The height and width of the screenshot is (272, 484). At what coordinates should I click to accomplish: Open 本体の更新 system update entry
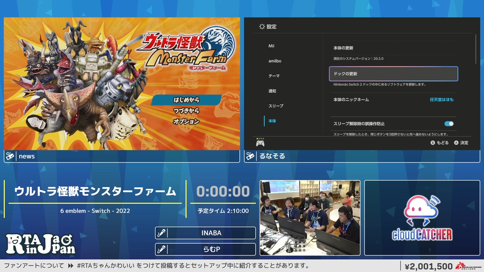pyautogui.click(x=394, y=48)
